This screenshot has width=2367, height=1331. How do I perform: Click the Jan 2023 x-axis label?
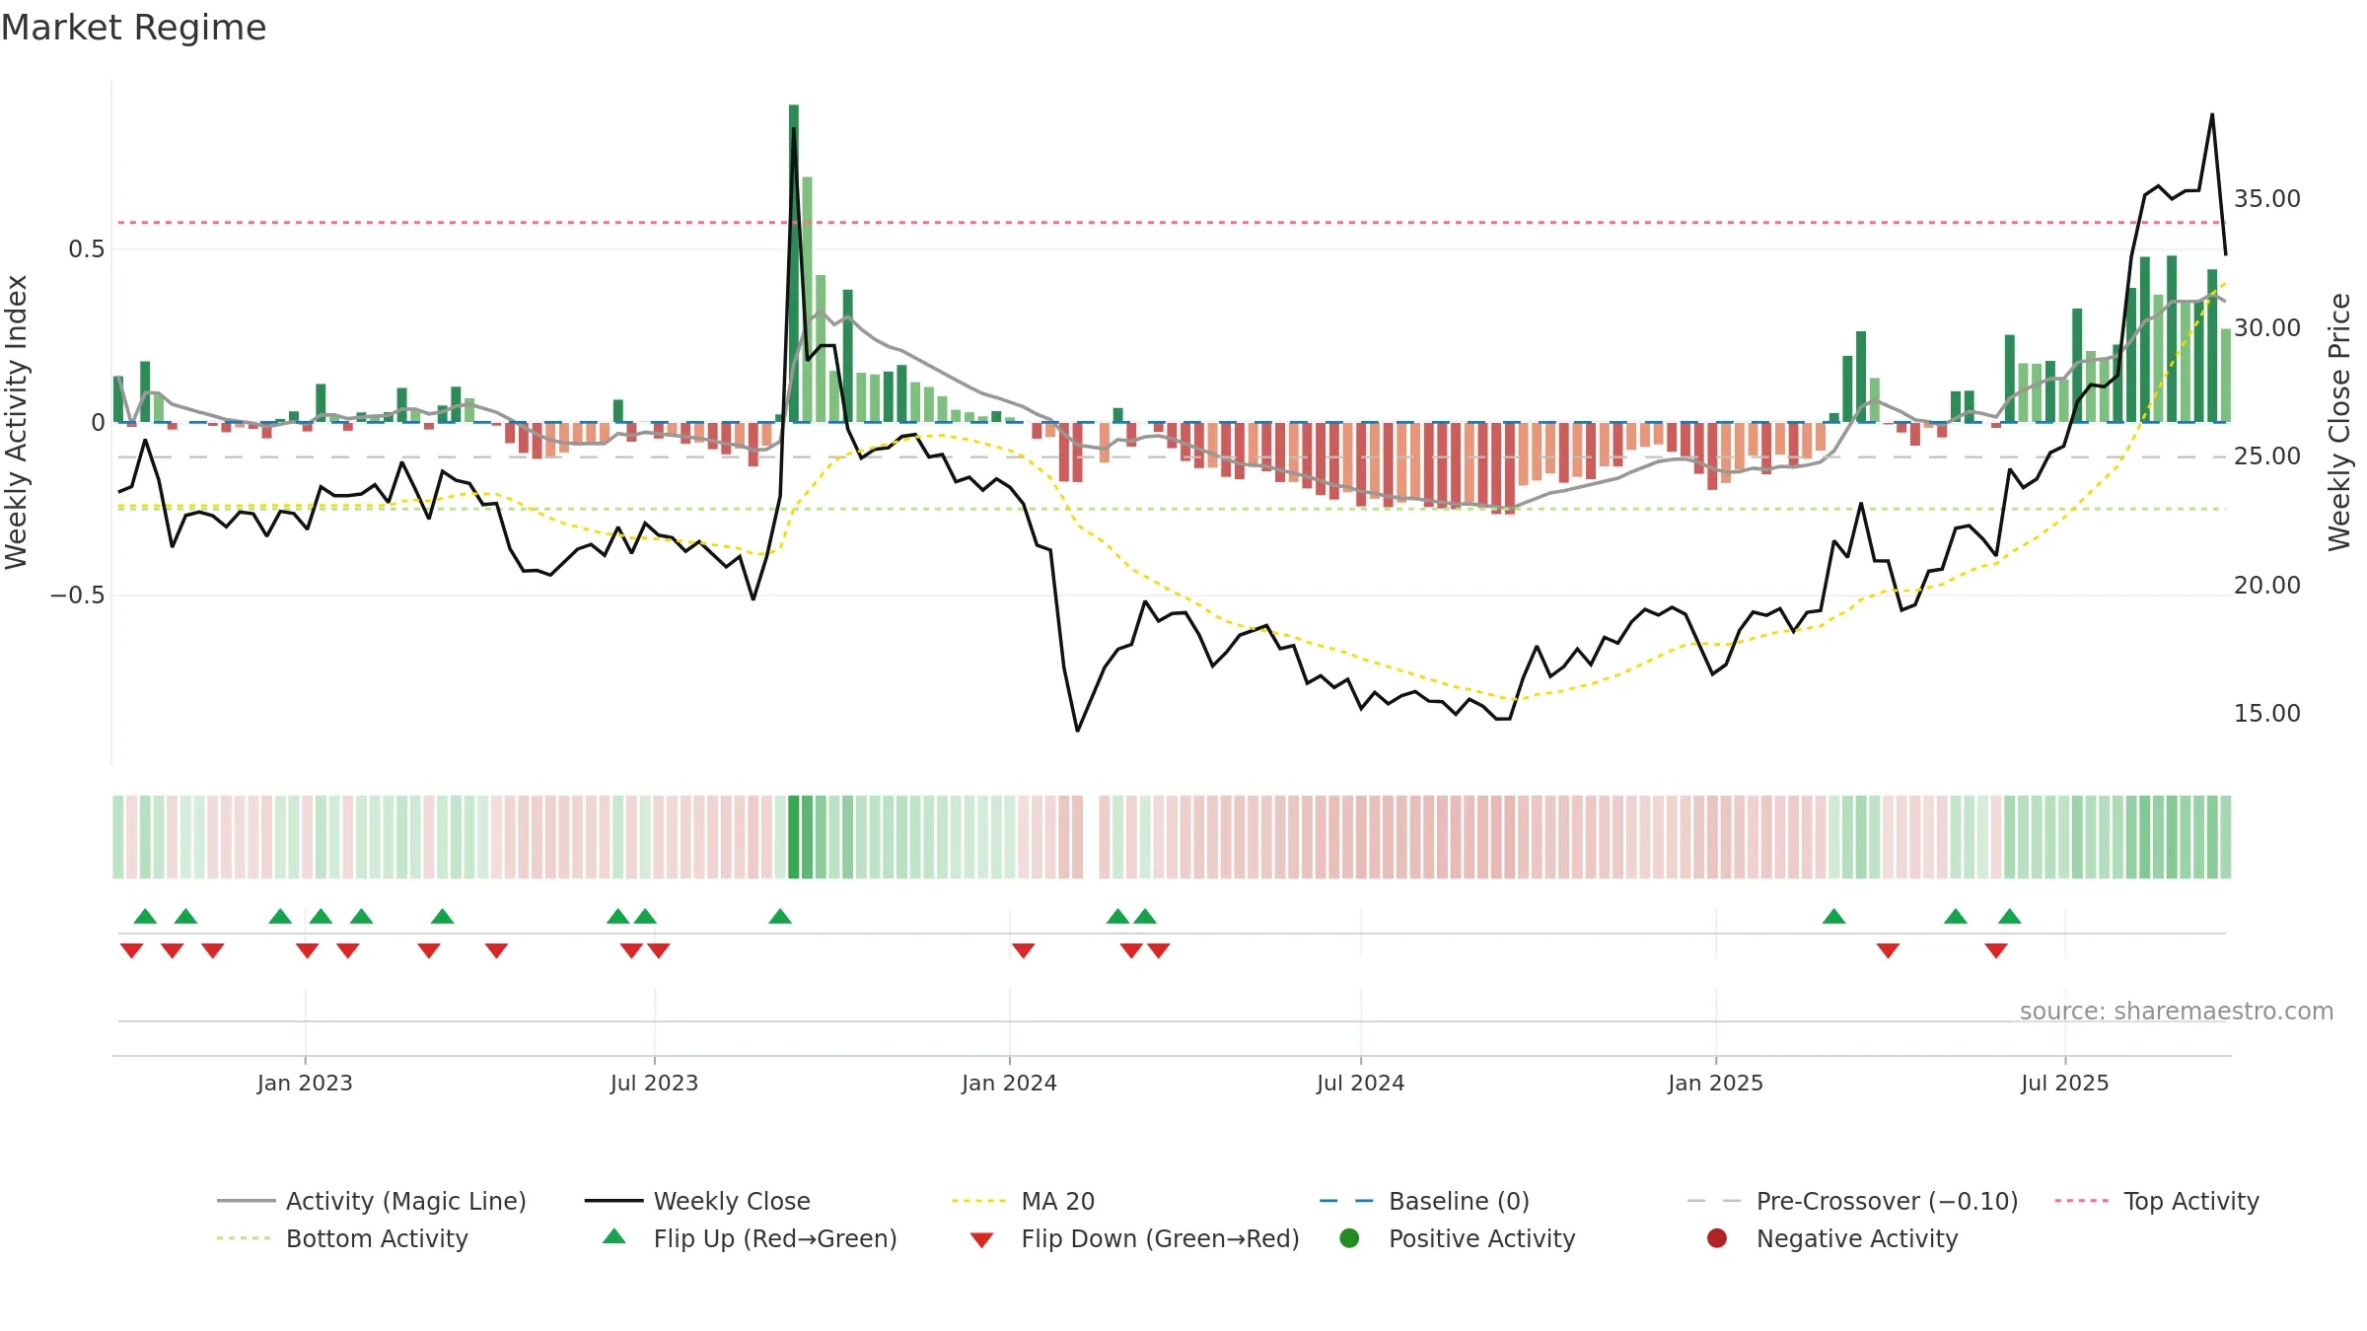pyautogui.click(x=305, y=1083)
